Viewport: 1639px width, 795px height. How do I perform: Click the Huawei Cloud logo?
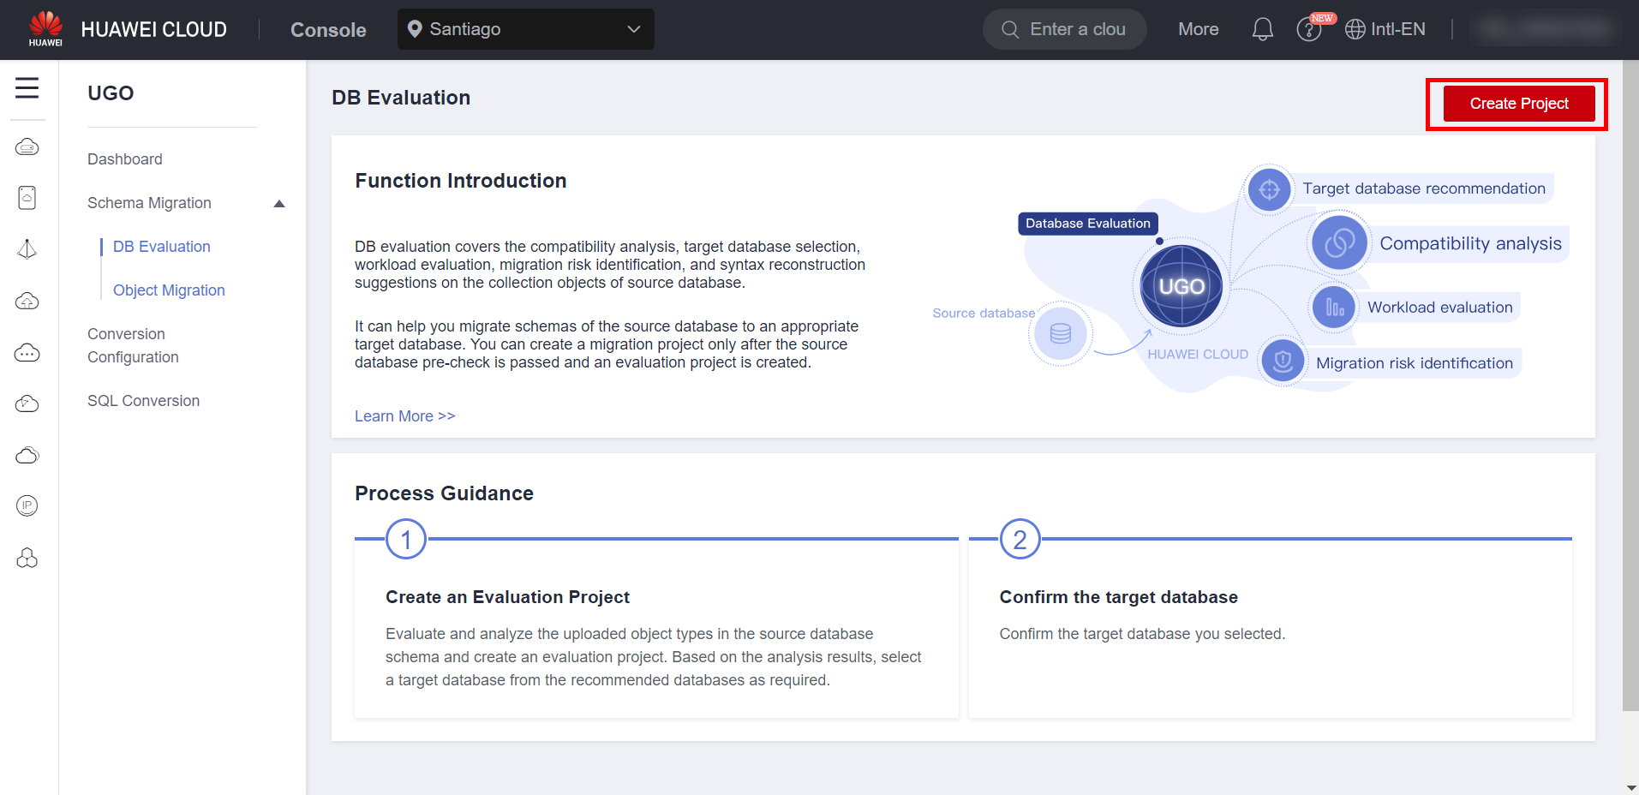tap(45, 29)
